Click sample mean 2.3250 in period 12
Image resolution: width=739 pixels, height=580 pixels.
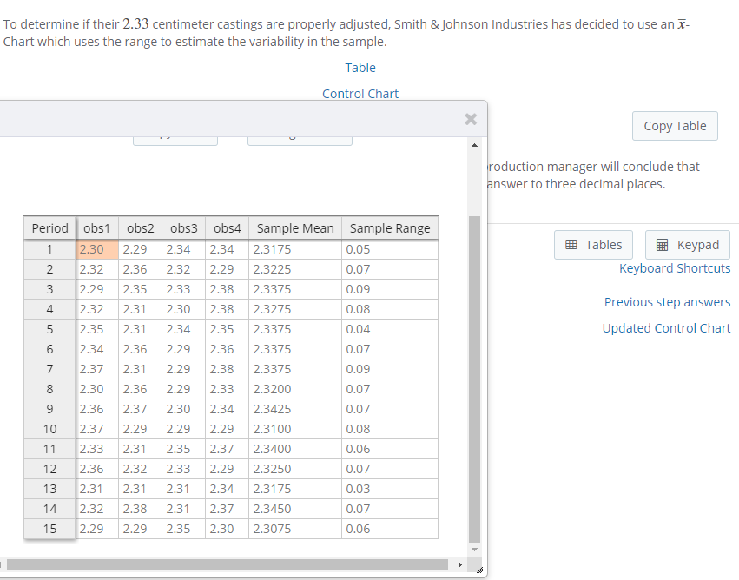(295, 469)
